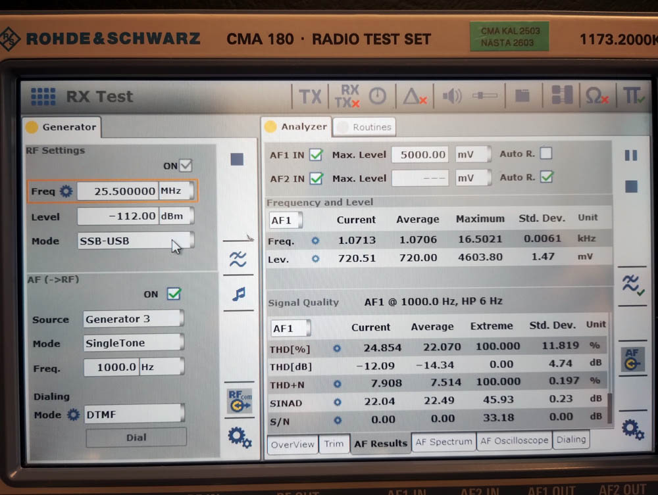The image size is (658, 495).
Task: Pause the analyzer measurement
Action: (630, 155)
